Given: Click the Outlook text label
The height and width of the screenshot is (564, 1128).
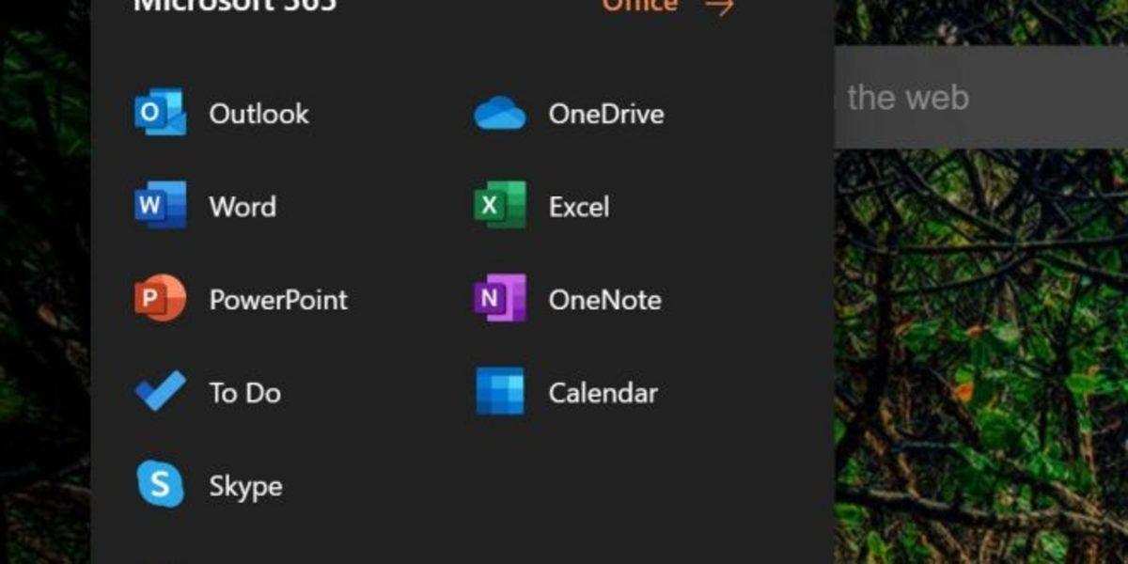Looking at the screenshot, I should point(259,113).
